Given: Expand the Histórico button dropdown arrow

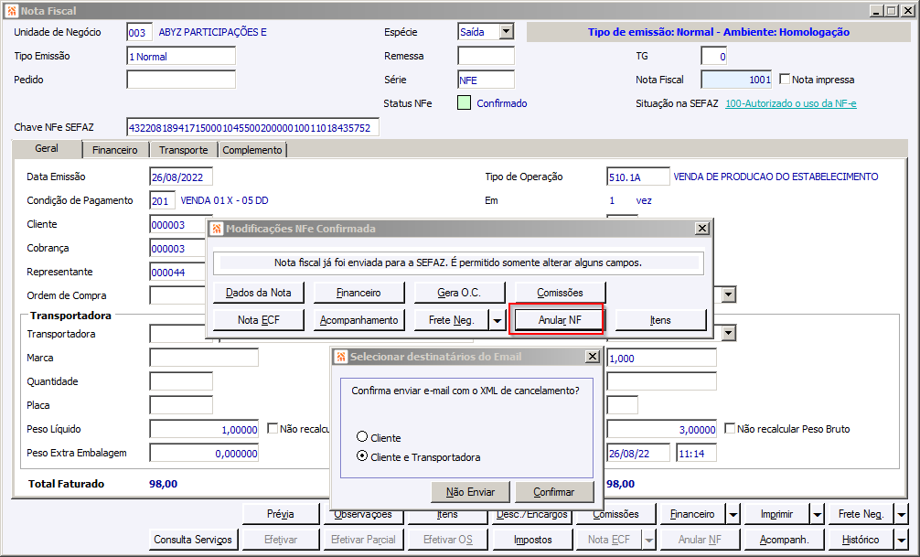Looking at the screenshot, I should click(x=901, y=540).
